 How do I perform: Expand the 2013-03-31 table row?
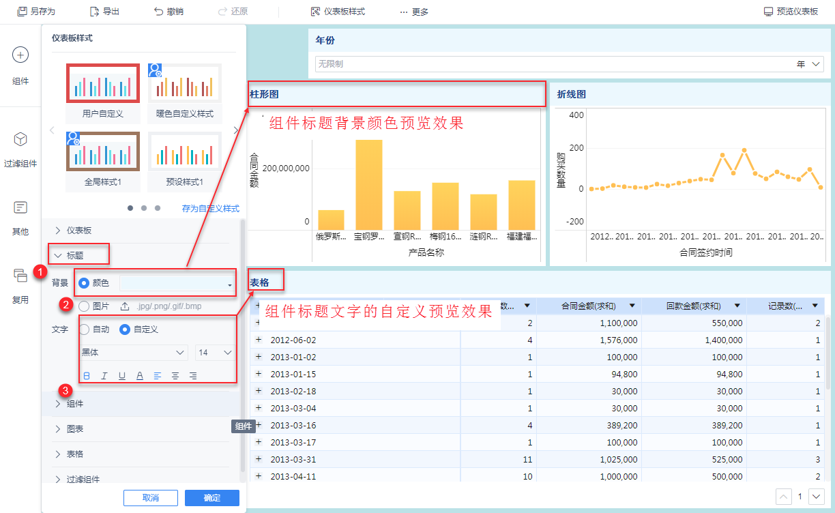(x=259, y=458)
